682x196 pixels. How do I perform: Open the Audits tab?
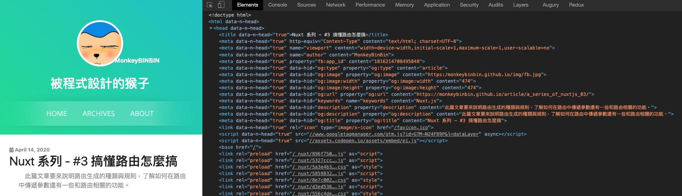[496, 5]
